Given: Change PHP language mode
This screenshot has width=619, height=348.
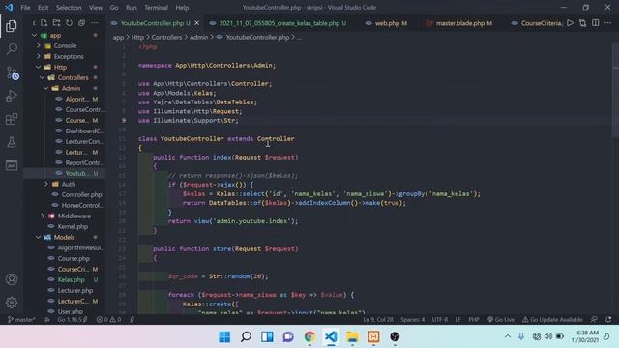Looking at the screenshot, I should [x=474, y=320].
